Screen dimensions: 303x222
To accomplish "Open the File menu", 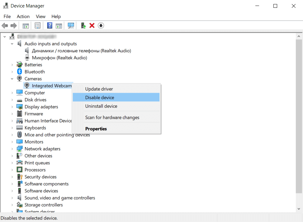I will click(x=7, y=17).
